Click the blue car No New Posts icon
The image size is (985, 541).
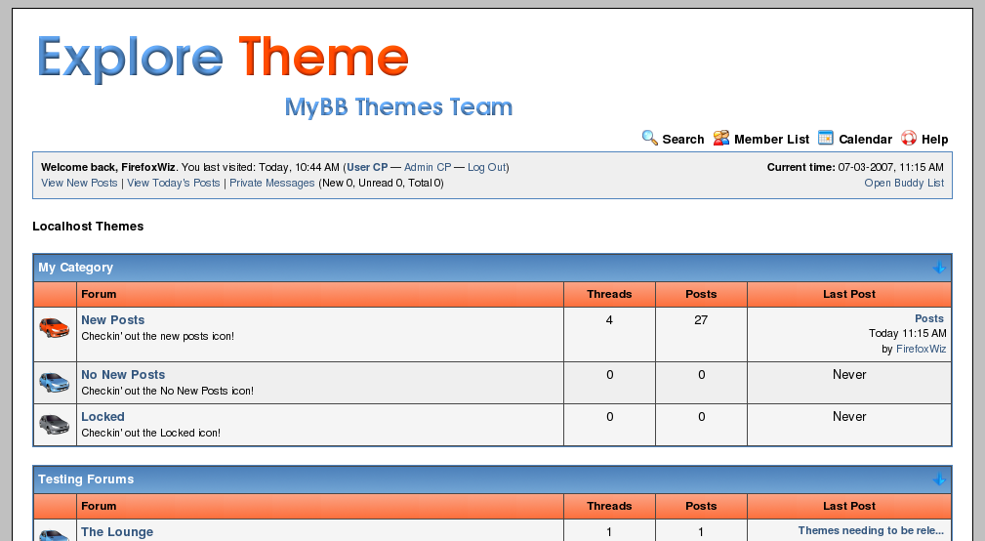[55, 382]
